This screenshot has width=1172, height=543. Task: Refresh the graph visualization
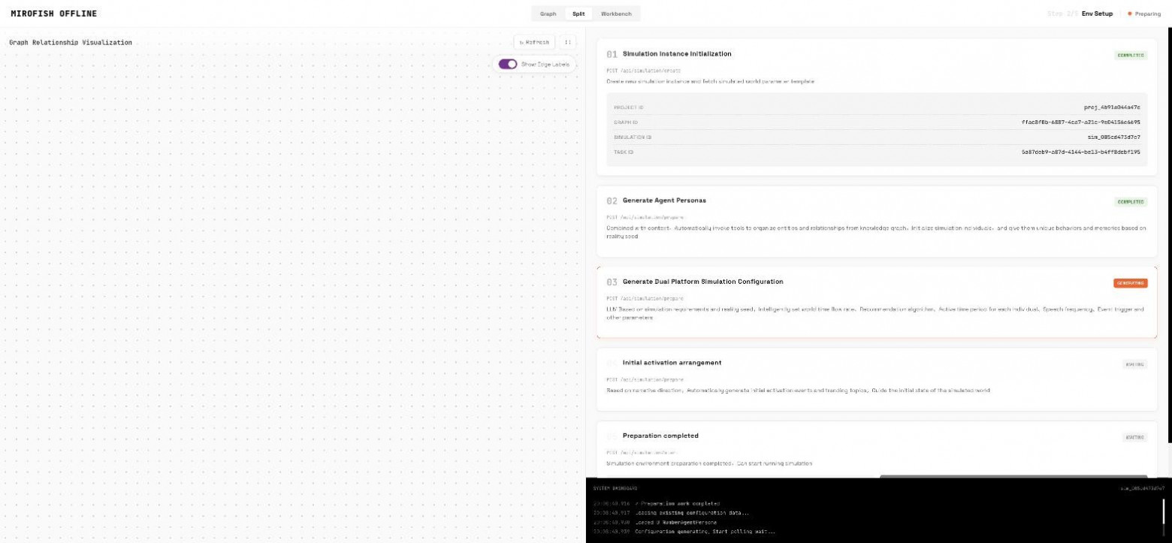(534, 42)
